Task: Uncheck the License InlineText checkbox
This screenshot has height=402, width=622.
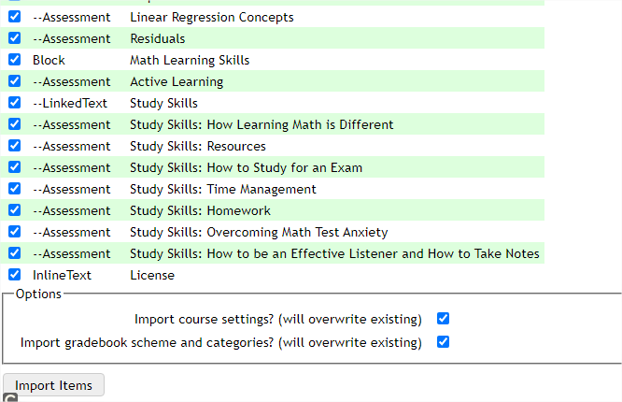Action: 14,275
